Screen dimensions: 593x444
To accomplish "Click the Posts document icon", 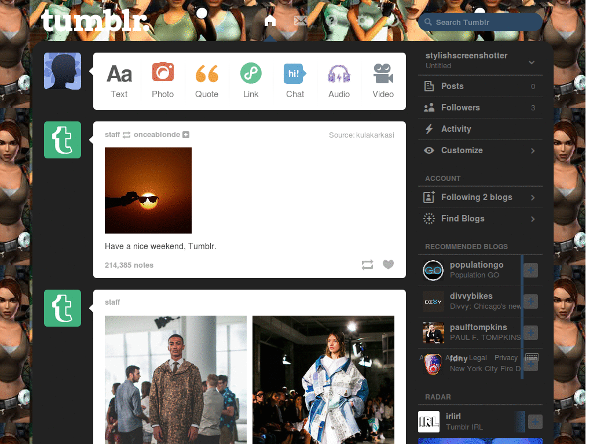I will click(429, 86).
